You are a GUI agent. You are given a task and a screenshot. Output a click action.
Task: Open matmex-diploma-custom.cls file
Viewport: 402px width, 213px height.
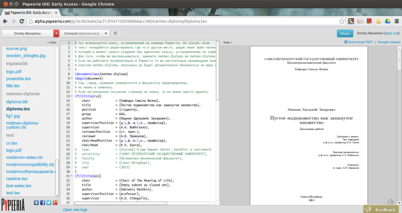click(23, 125)
